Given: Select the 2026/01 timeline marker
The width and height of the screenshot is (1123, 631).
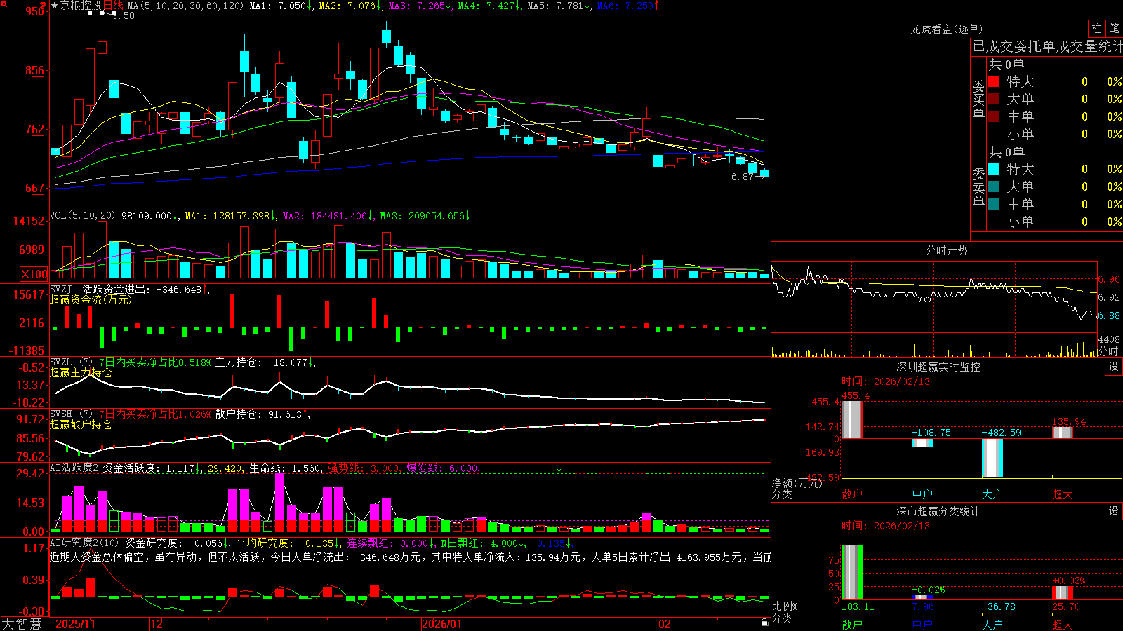Looking at the screenshot, I should pyautogui.click(x=441, y=624).
